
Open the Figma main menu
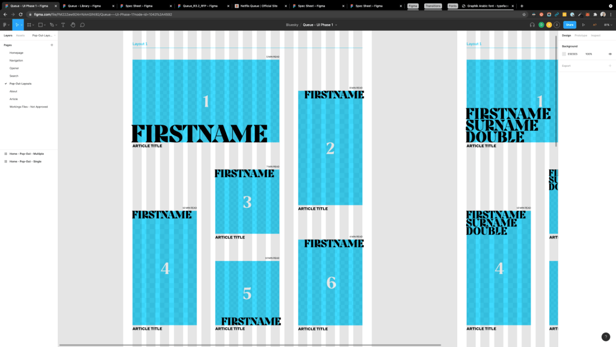click(x=5, y=25)
